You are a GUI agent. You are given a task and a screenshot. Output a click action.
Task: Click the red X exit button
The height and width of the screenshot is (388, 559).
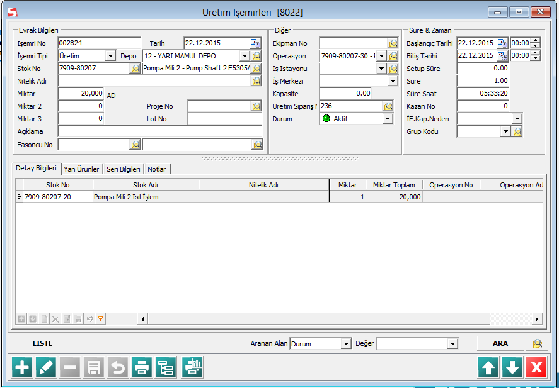[536, 367]
